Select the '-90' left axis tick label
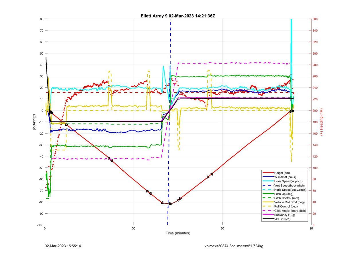The width and height of the screenshot is (344, 253). point(41,214)
